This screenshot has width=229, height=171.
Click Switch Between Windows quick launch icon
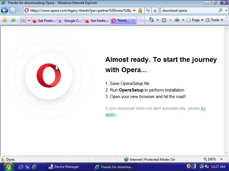pos(27,167)
